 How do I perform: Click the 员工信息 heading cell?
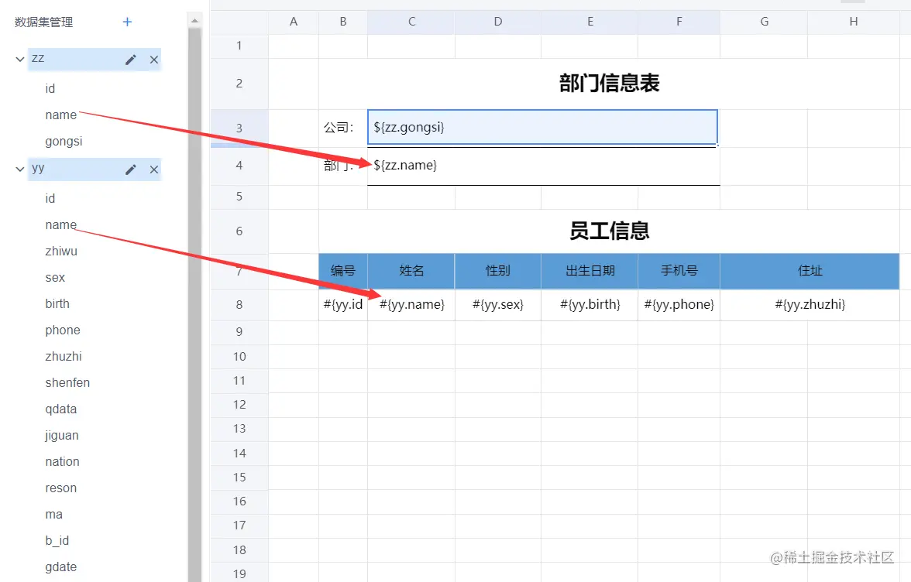click(x=609, y=231)
